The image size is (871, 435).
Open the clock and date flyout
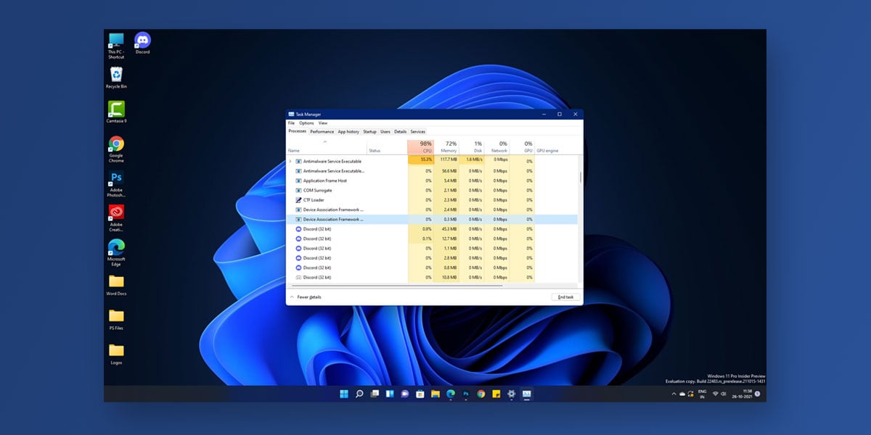click(x=743, y=394)
